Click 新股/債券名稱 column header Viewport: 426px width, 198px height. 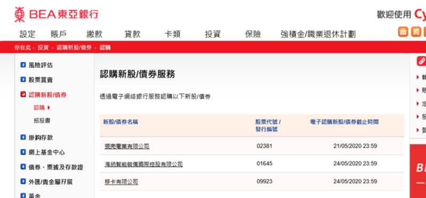(120, 122)
